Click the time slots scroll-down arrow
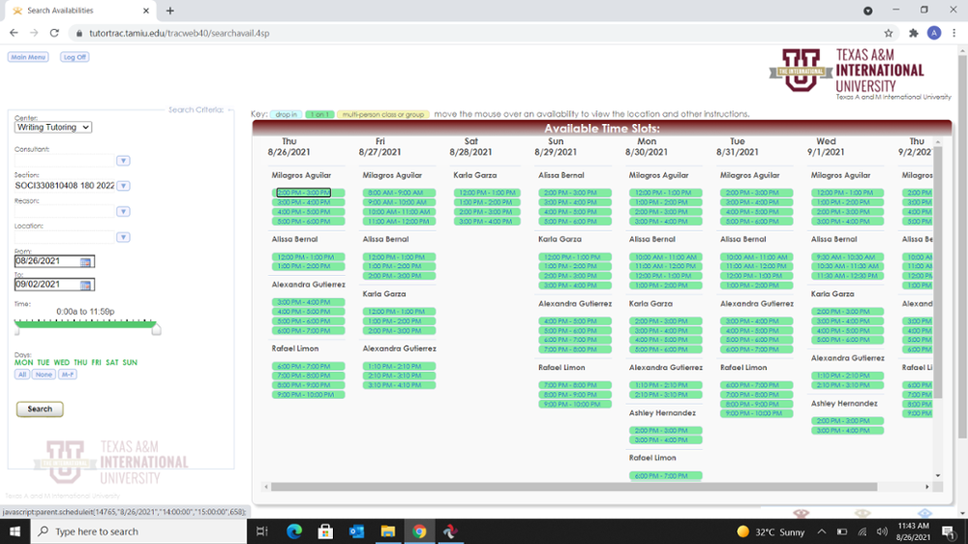 (x=938, y=475)
